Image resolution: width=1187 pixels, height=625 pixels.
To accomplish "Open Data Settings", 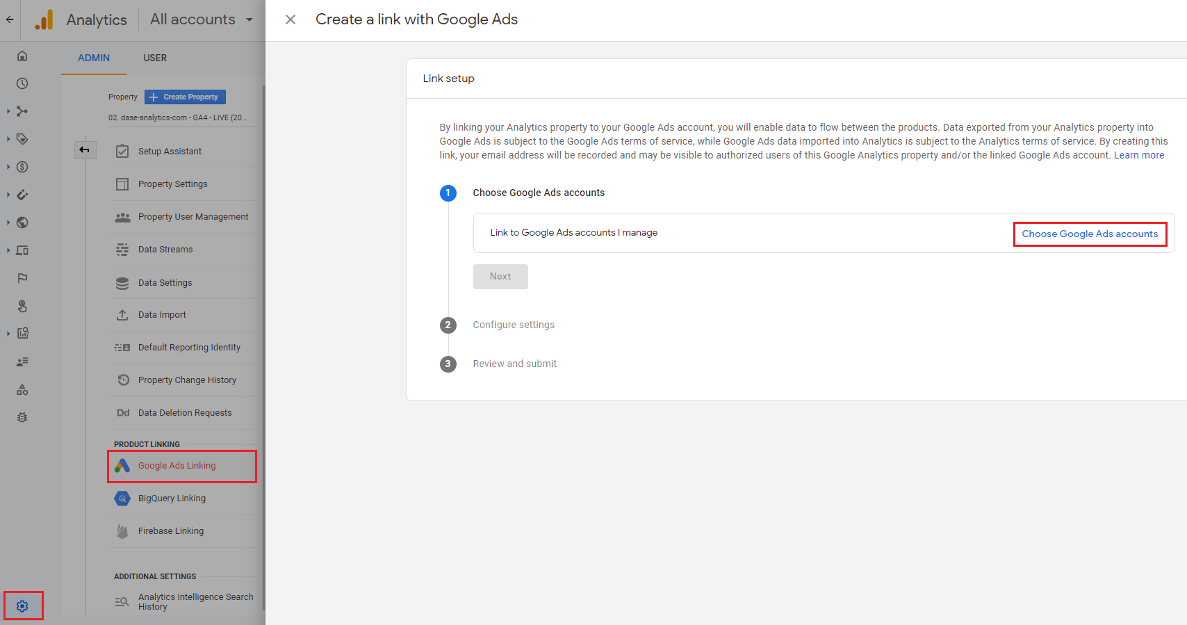I will [x=183, y=283].
